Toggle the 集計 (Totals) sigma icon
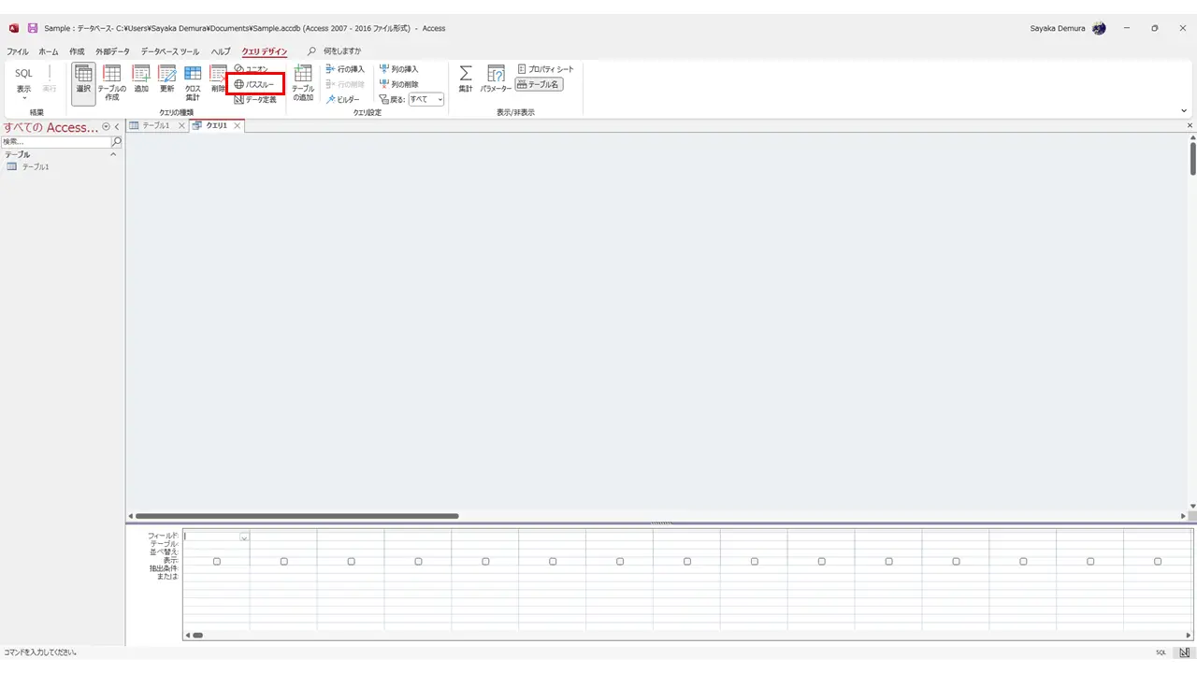1197x673 pixels. (466, 79)
